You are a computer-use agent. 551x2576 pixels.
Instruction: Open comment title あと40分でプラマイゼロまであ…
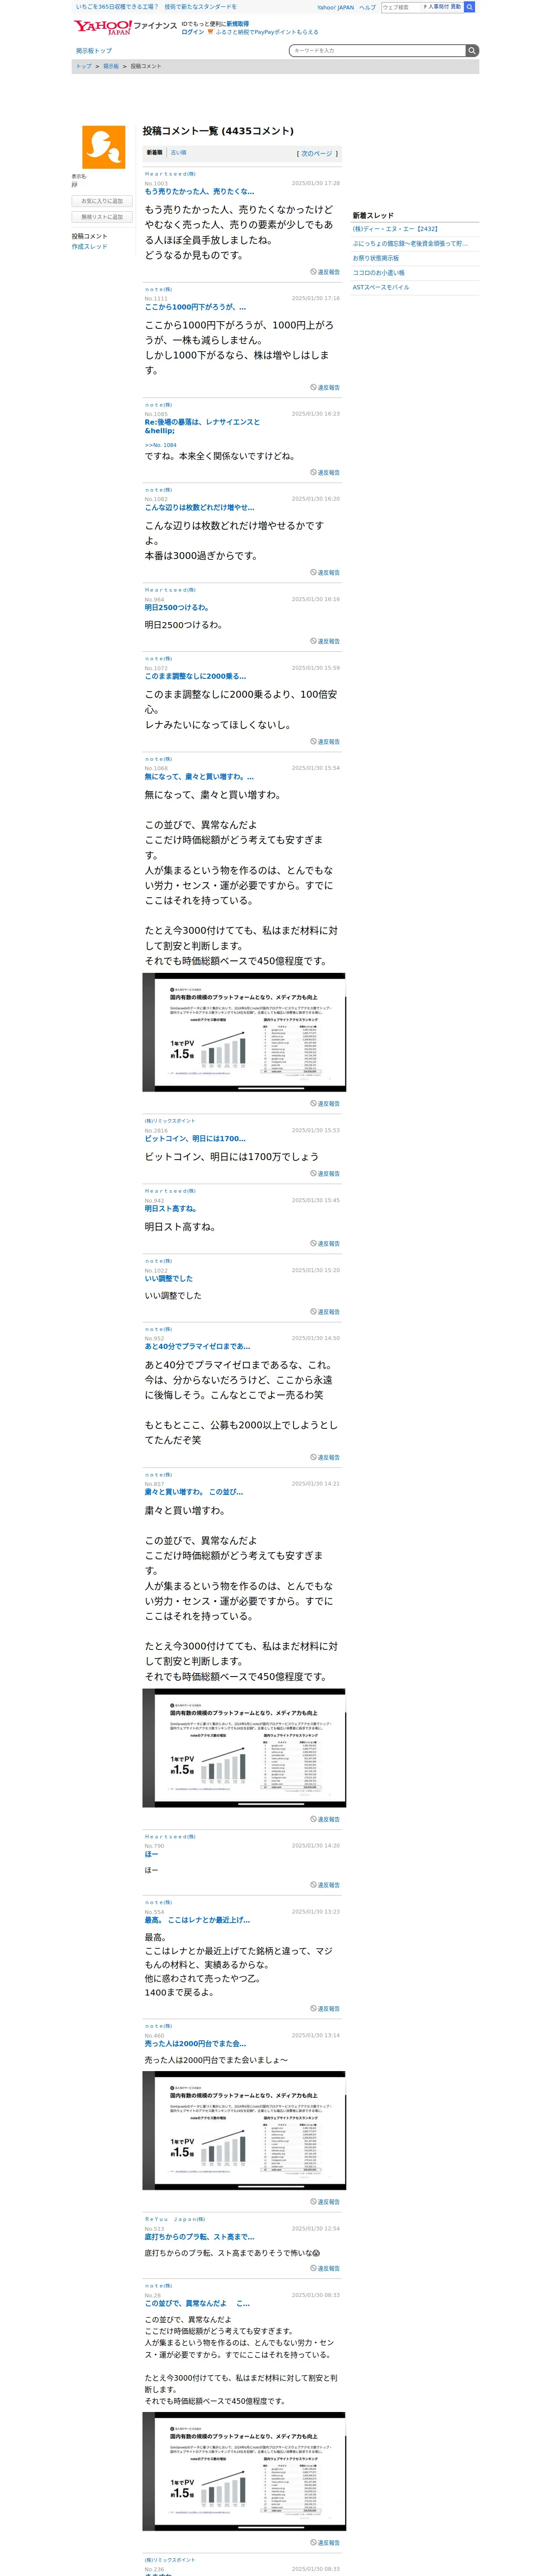pyautogui.click(x=197, y=1347)
